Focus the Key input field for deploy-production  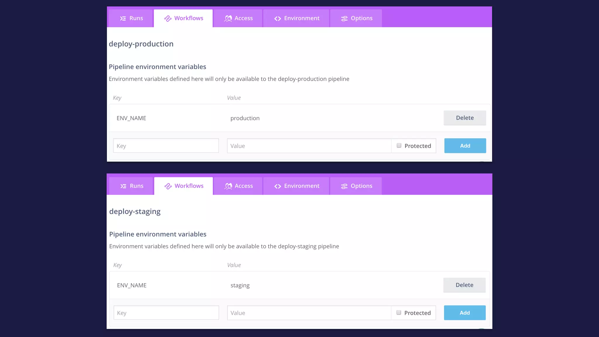coord(166,146)
